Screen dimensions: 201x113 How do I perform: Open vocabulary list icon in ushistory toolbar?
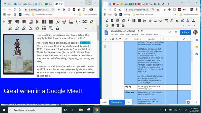[44, 28]
